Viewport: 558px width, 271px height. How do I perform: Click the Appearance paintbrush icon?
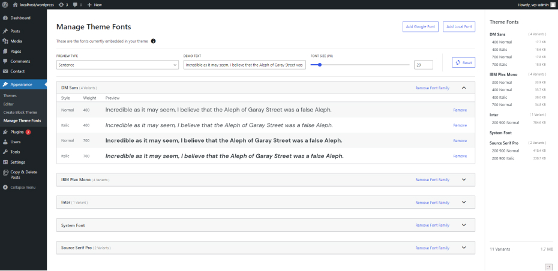(x=5, y=85)
